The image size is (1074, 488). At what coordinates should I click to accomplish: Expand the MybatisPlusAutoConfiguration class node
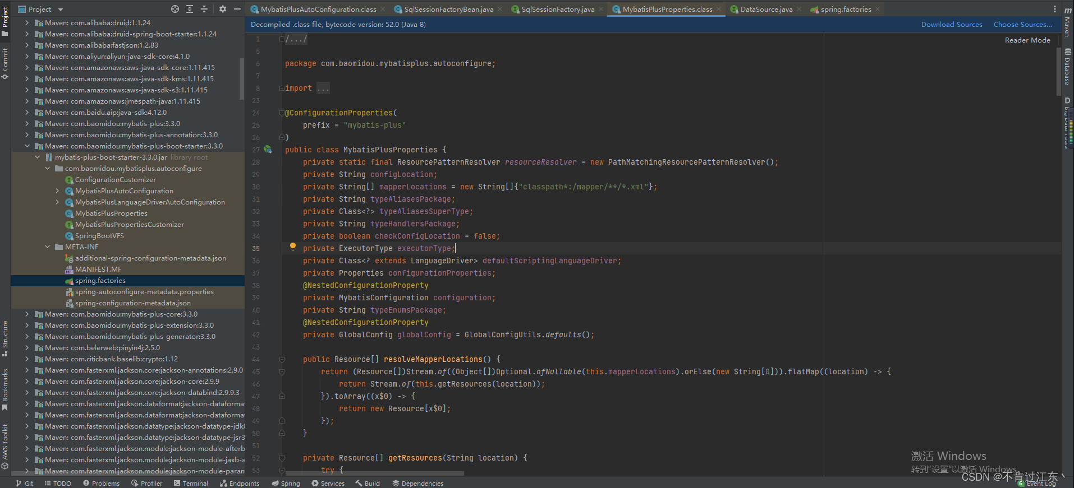[x=57, y=190]
